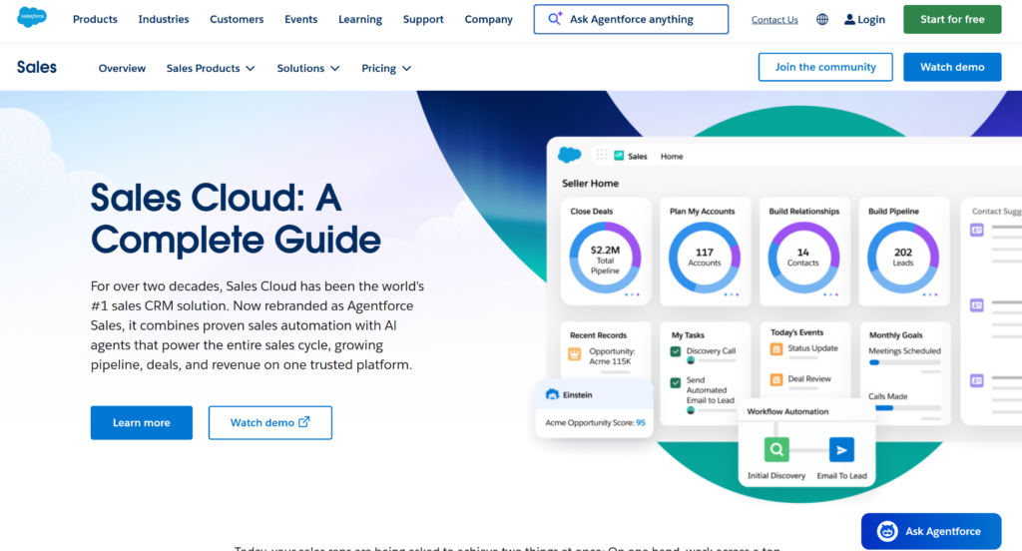Image resolution: width=1022 pixels, height=551 pixels.
Task: Click the Meetings Scheduled progress bar
Action: 904,362
